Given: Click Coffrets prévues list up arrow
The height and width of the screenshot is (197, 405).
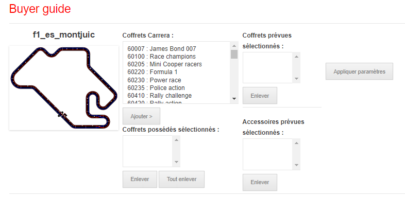Looking at the screenshot, I should (296, 57).
